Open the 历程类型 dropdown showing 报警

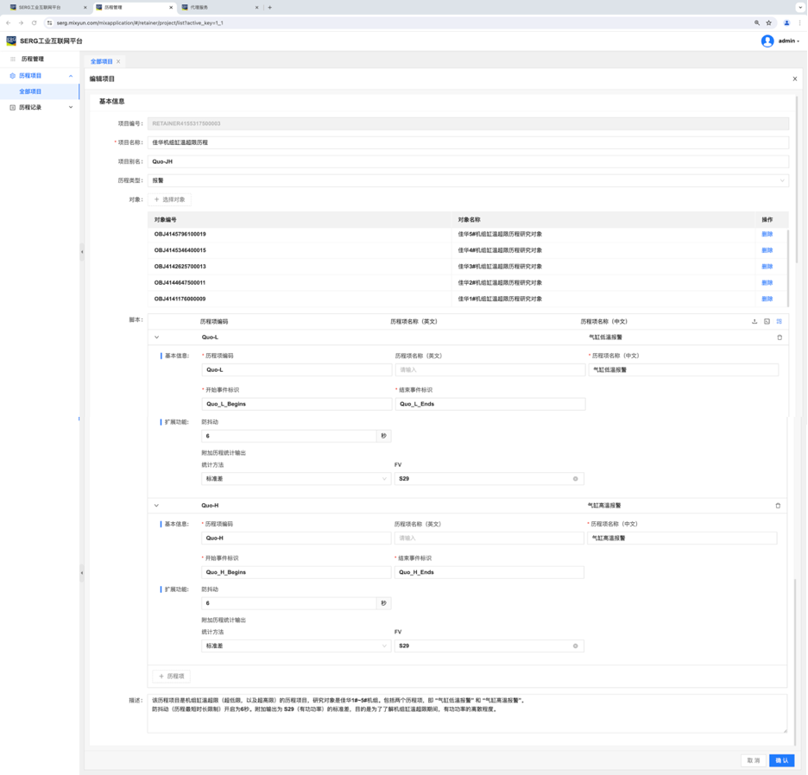tap(468, 180)
